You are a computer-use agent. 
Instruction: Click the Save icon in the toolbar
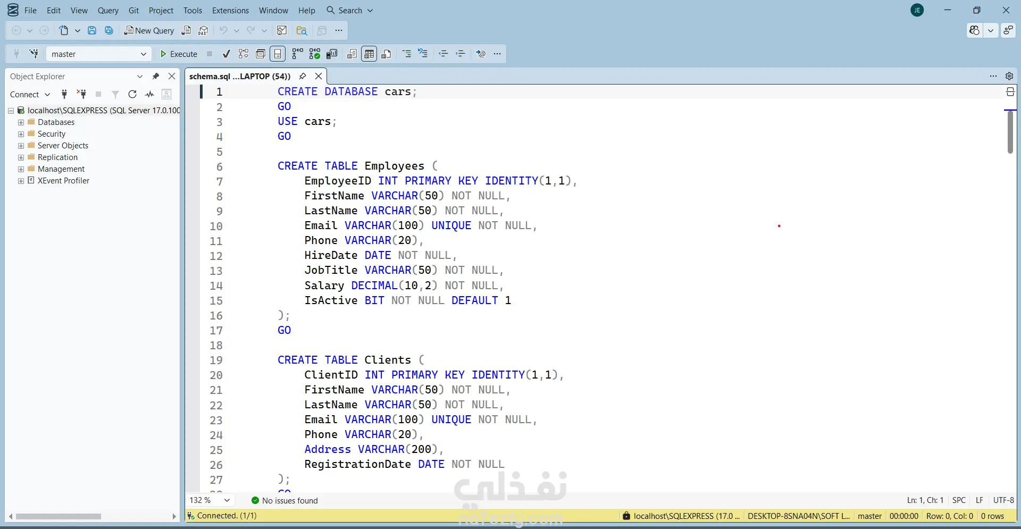point(92,30)
